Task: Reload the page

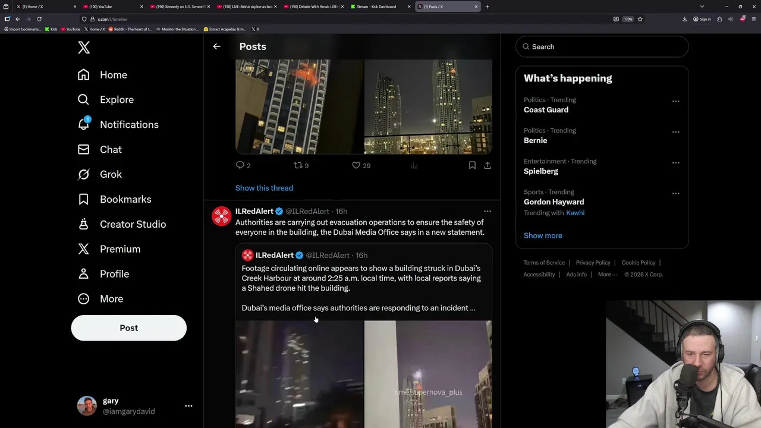Action: click(39, 19)
